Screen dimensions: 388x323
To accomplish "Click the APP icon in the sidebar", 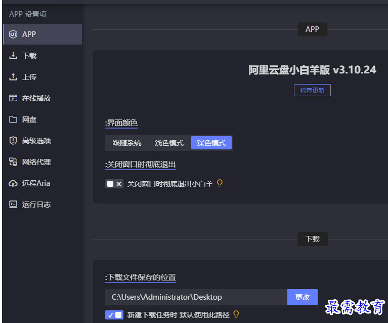I will pyautogui.click(x=13, y=34).
